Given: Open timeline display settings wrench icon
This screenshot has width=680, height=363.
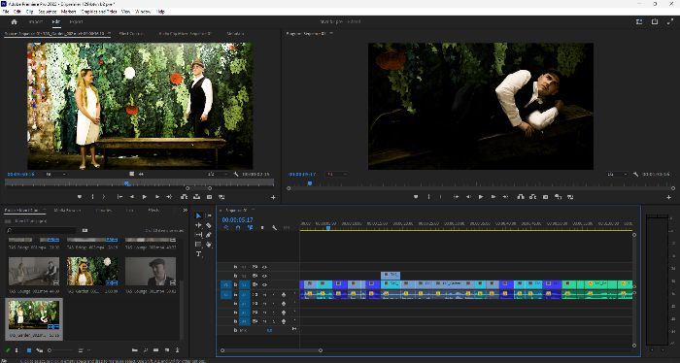Looking at the screenshot, I should (275, 227).
